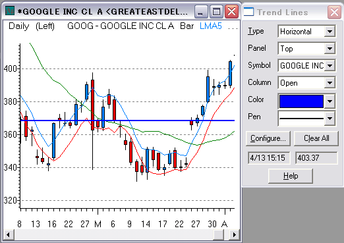Click the LMA5 indicator label
The image size is (344, 243).
(x=211, y=26)
